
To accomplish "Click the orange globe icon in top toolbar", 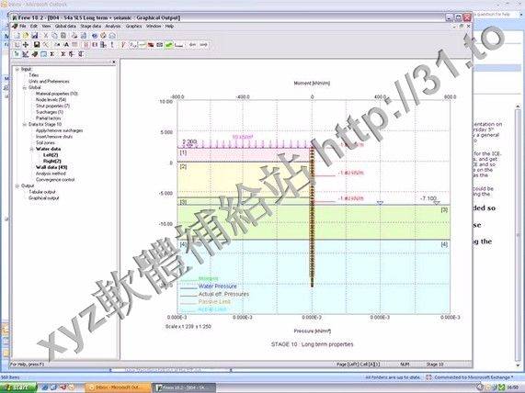I will coord(104,35).
